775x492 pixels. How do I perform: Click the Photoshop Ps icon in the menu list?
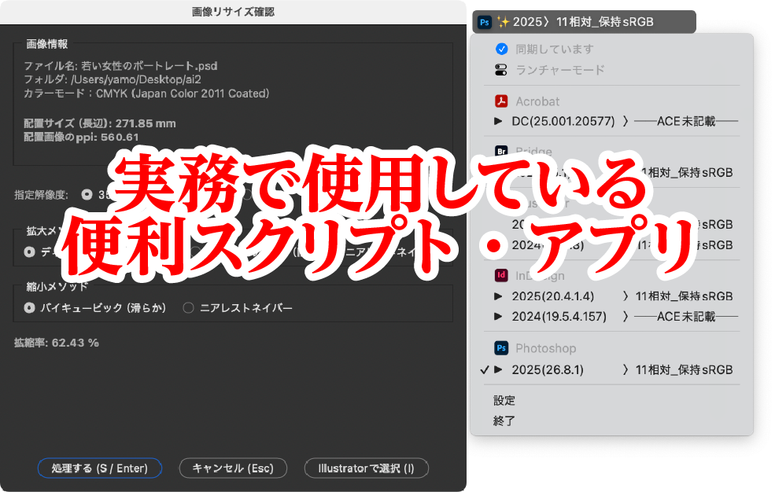click(x=501, y=348)
